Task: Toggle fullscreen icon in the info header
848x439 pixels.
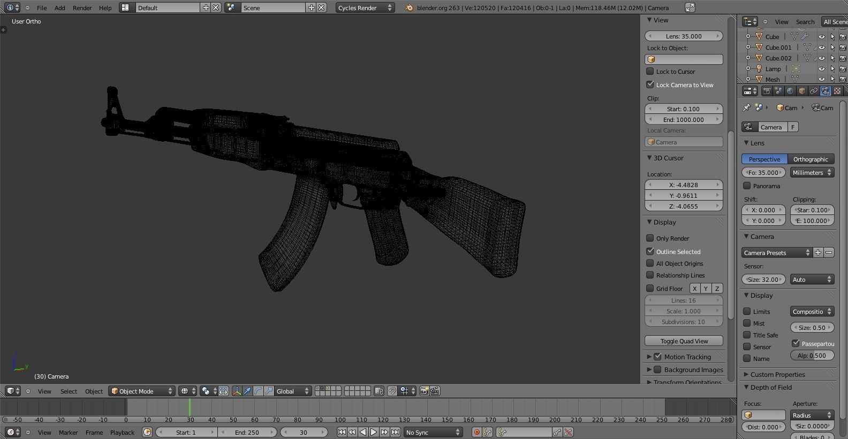Action: point(690,7)
